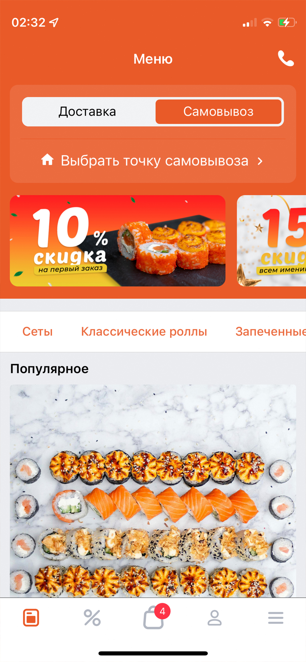Screen dimensions: 306x662
Task: Select the Классические роллы category tab
Action: (x=144, y=331)
